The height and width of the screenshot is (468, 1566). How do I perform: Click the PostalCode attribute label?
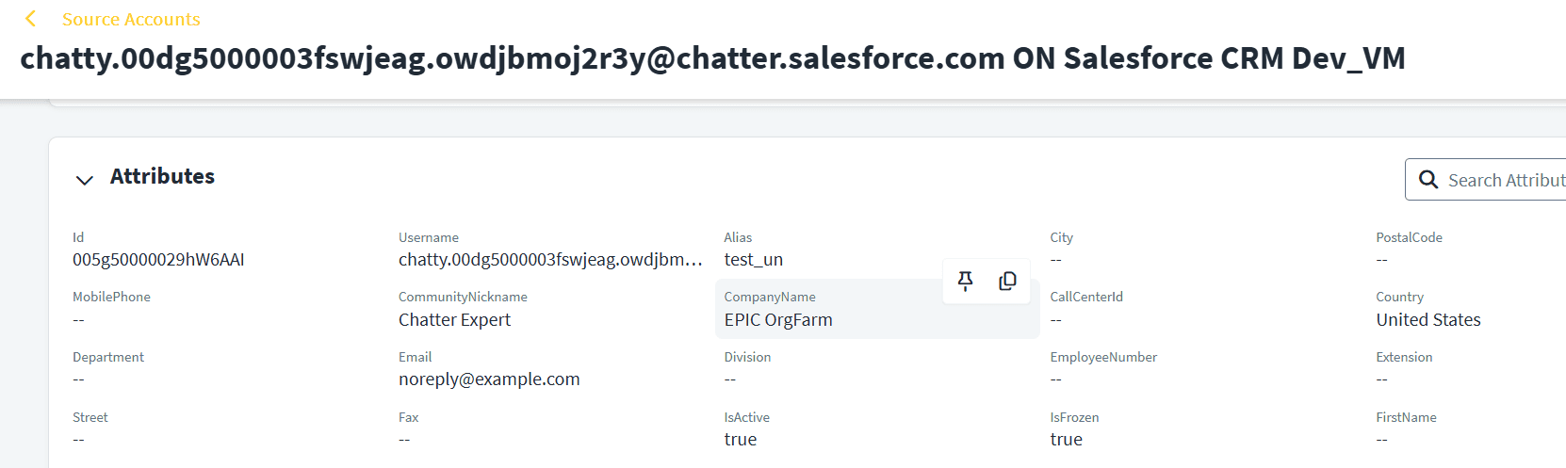click(1409, 237)
